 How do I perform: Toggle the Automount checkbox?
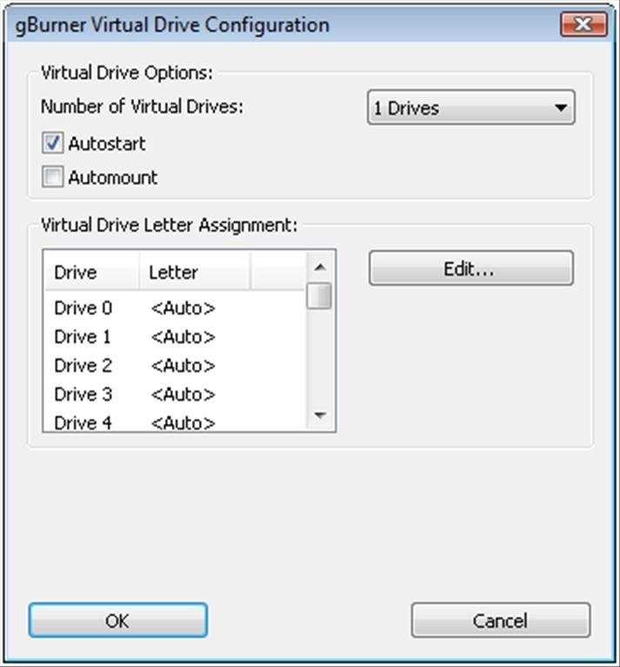pyautogui.click(x=52, y=177)
